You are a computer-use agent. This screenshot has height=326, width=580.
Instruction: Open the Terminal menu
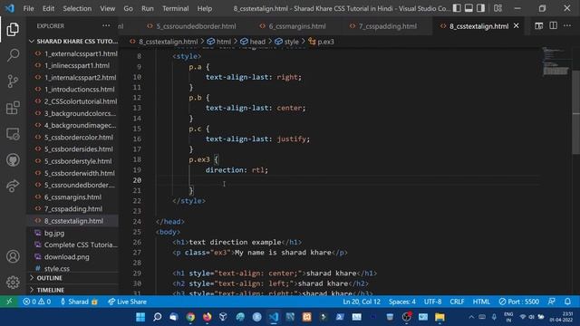175,8
